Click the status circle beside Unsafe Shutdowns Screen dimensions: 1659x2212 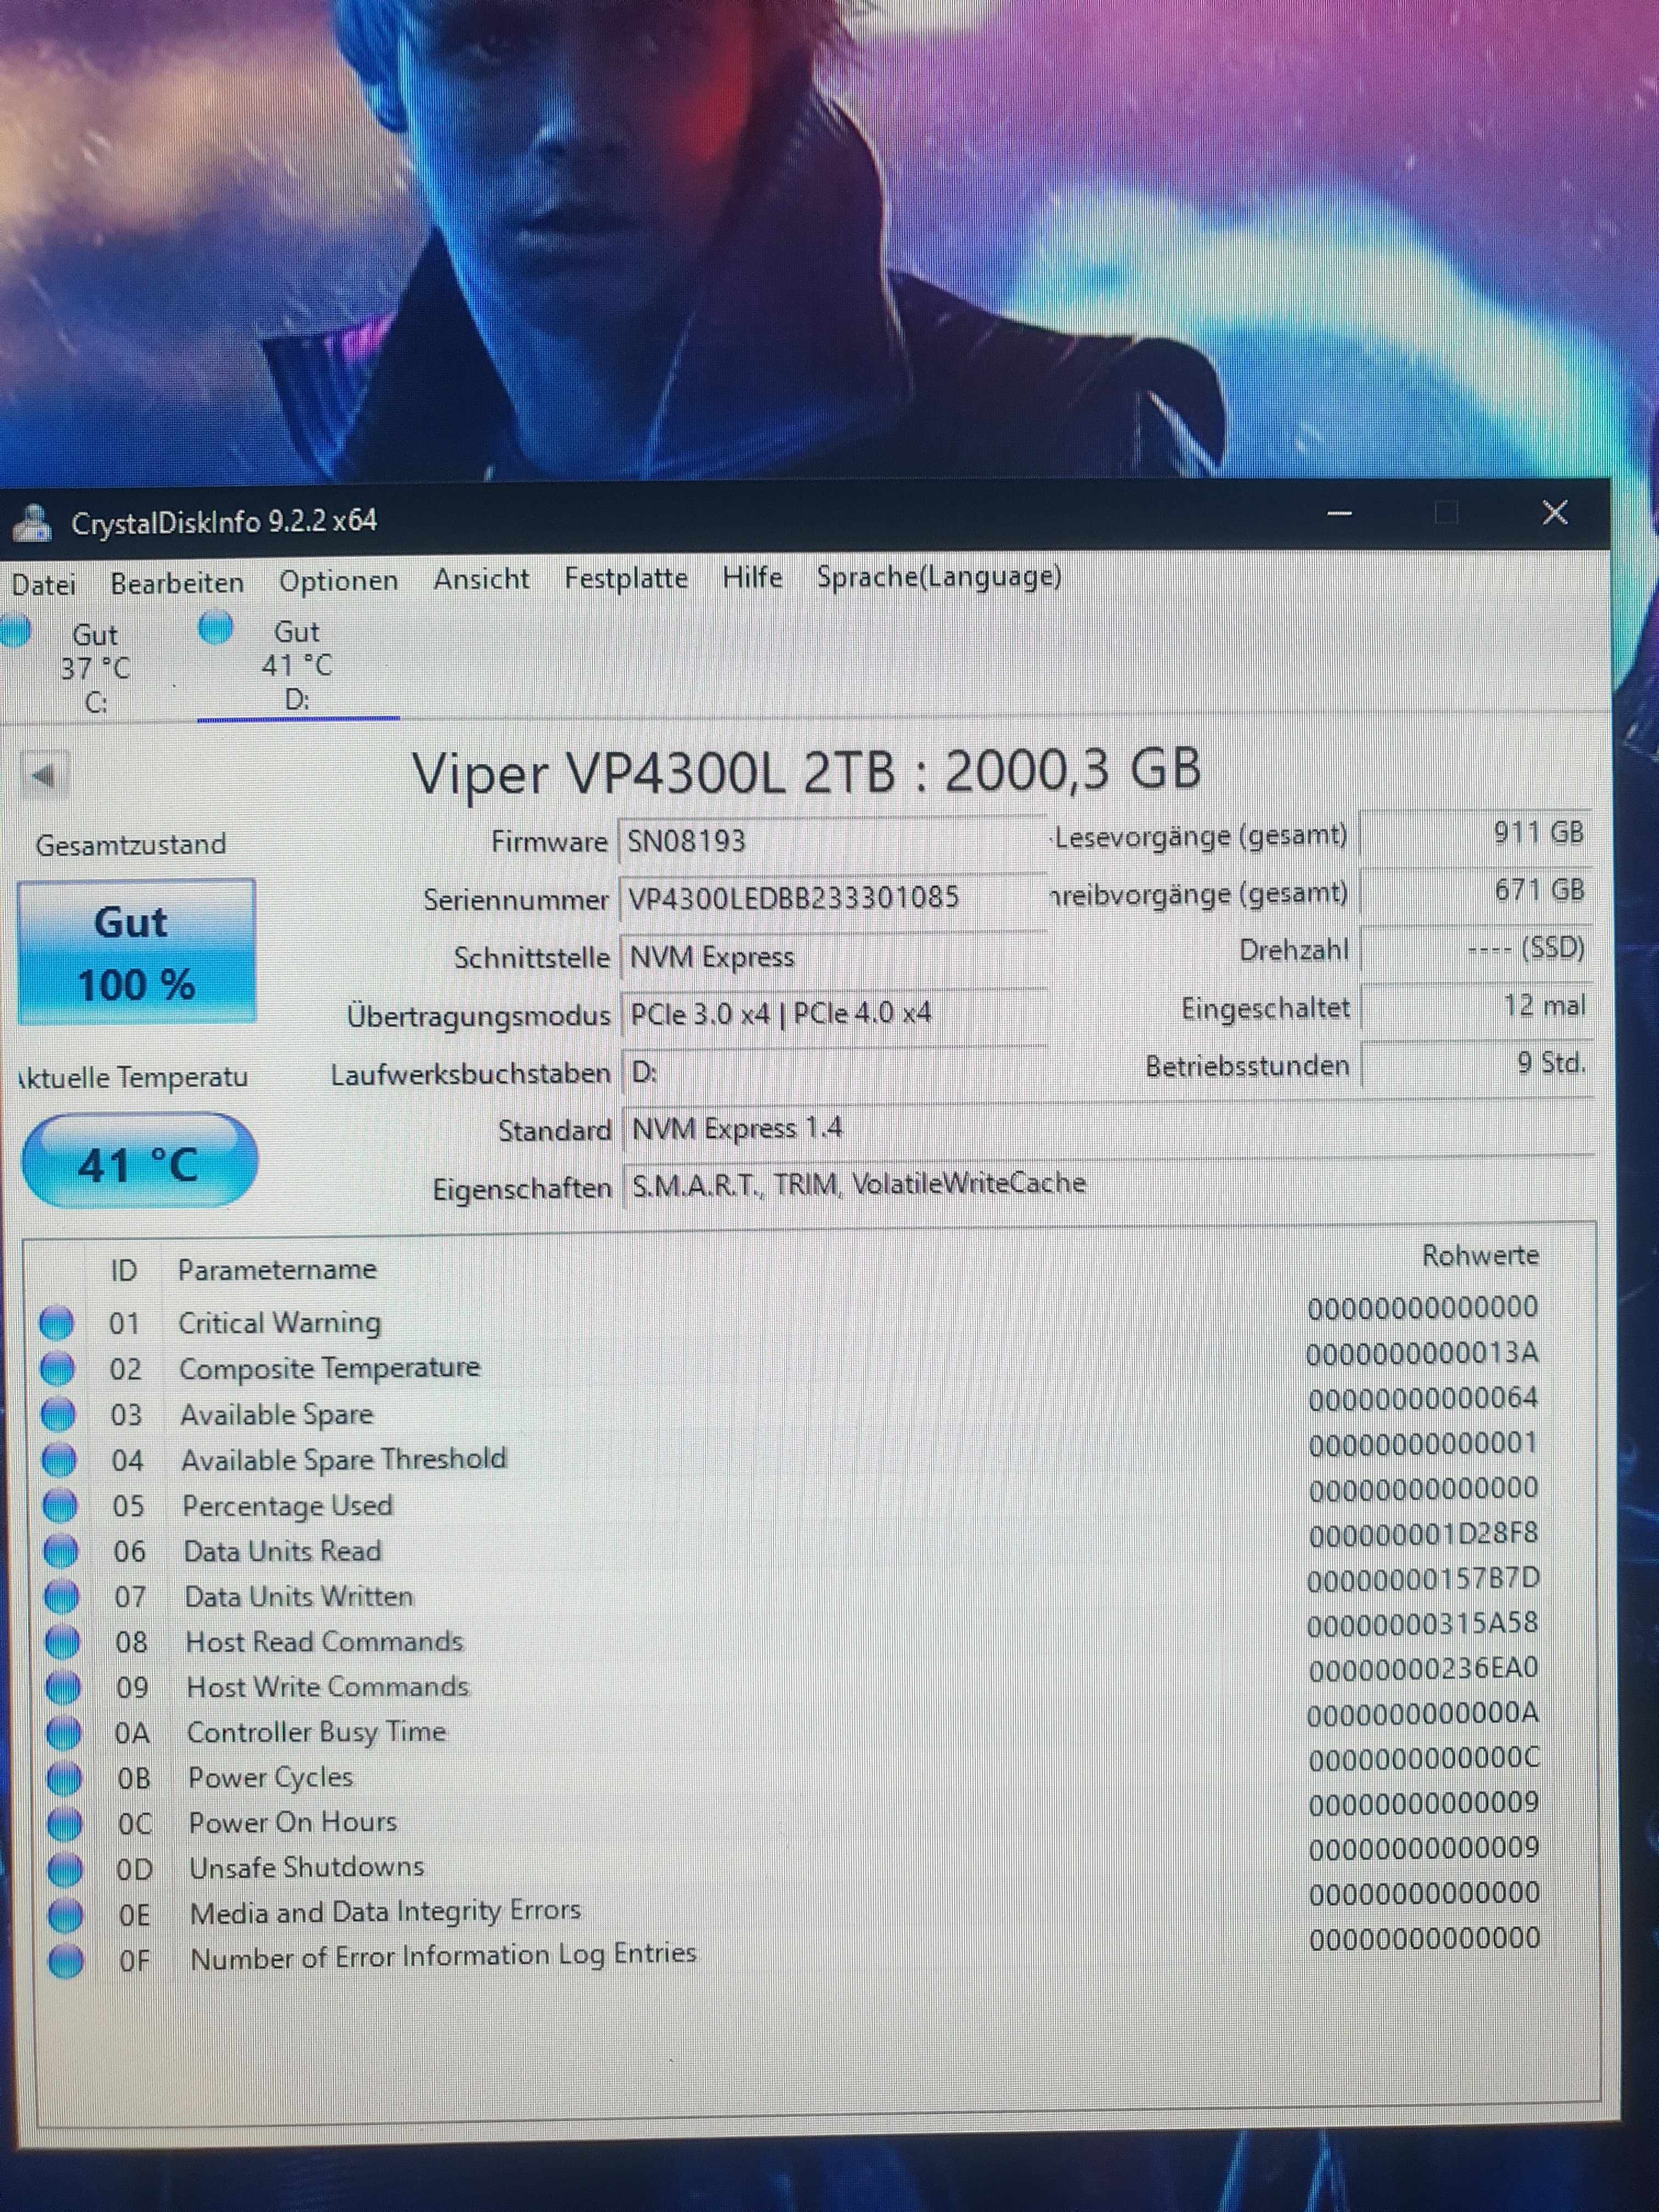(x=65, y=1869)
